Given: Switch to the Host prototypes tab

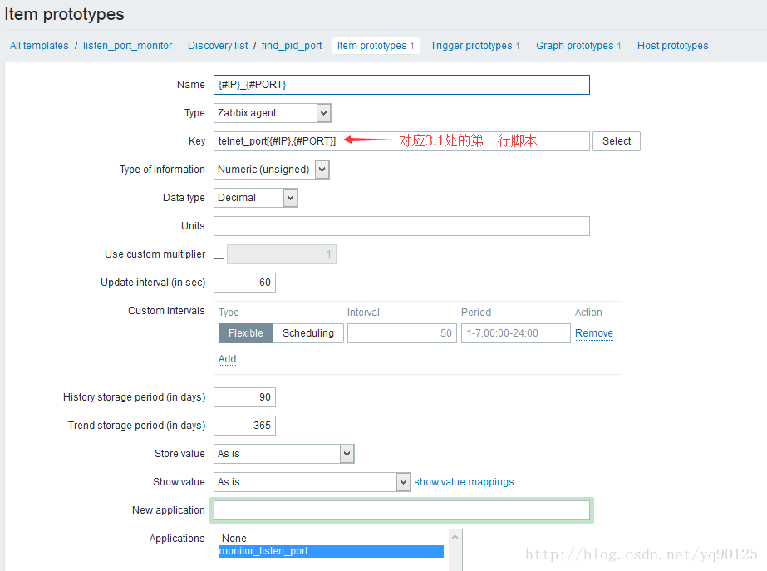Looking at the screenshot, I should (x=672, y=46).
